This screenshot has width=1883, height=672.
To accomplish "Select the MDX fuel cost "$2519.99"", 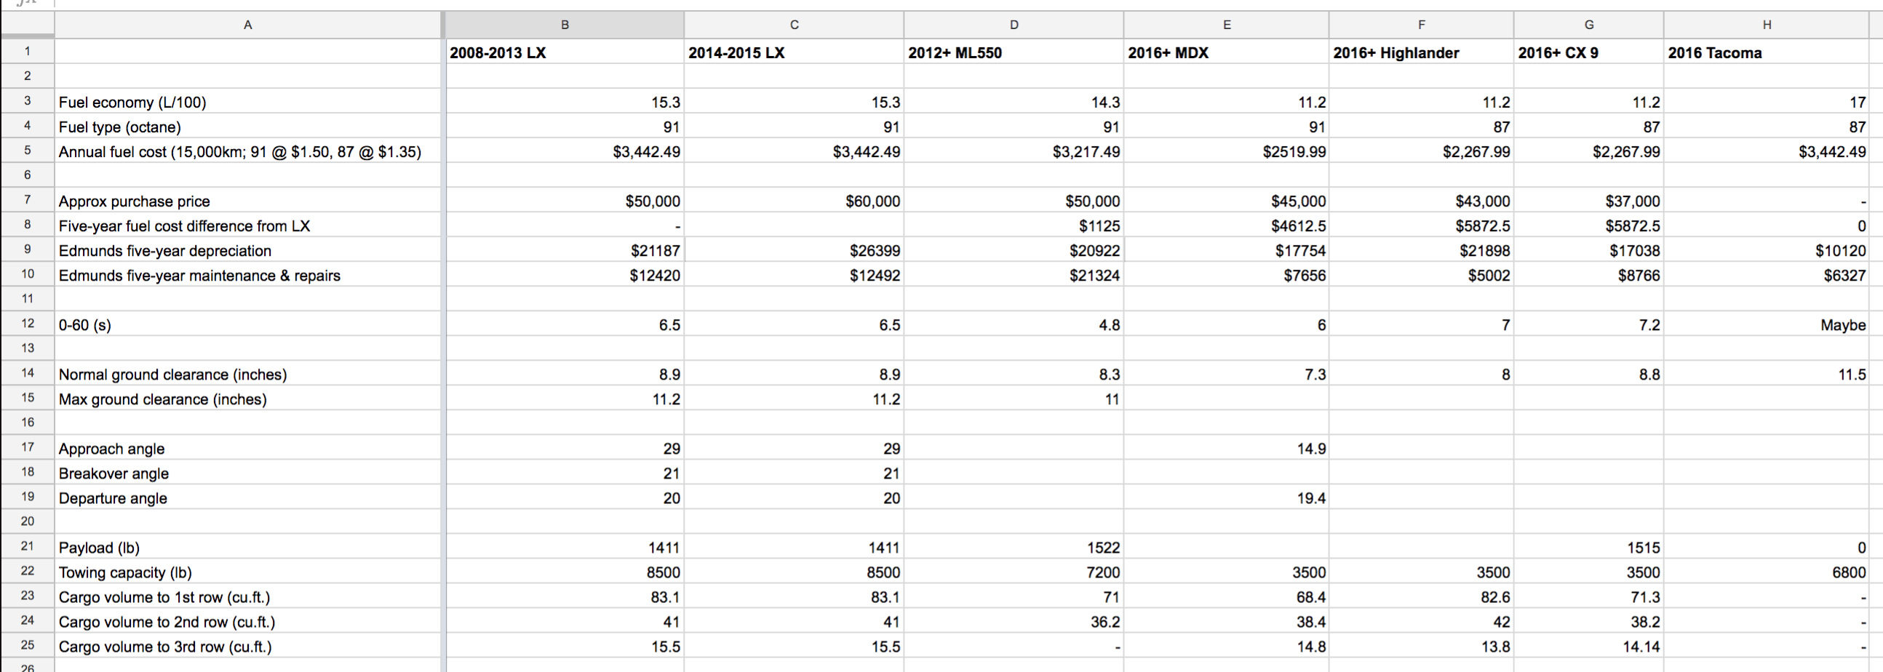I will (1227, 151).
